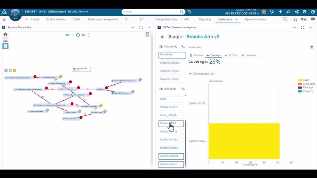Click selection cursor icon beside Root Node header
Screen dimensions: 317x178
coord(183,89)
